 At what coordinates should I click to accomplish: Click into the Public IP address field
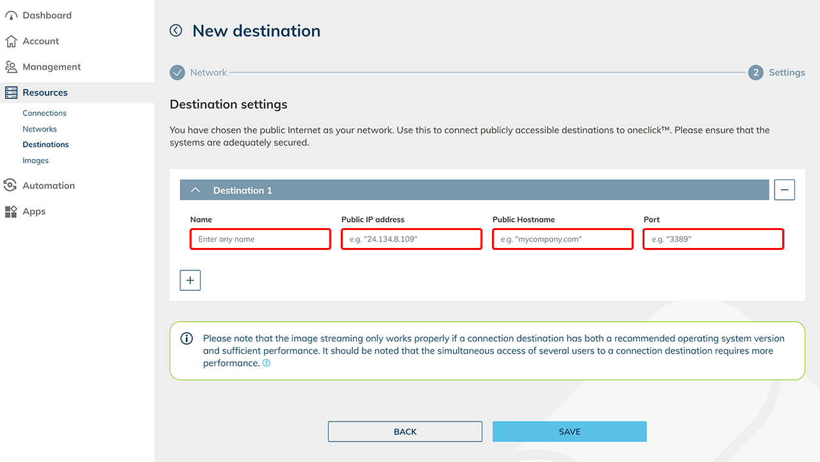411,239
